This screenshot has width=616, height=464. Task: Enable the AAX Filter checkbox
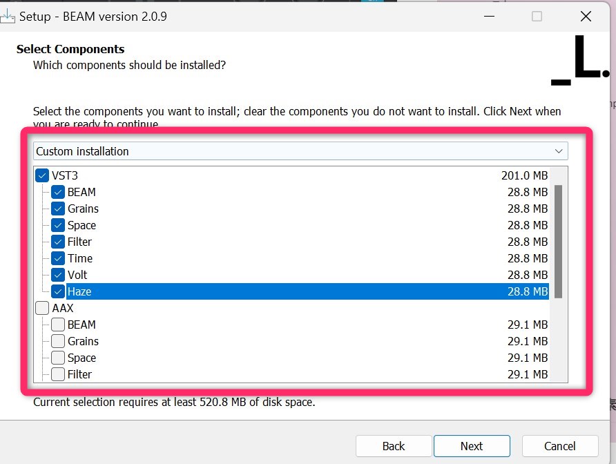[58, 374]
